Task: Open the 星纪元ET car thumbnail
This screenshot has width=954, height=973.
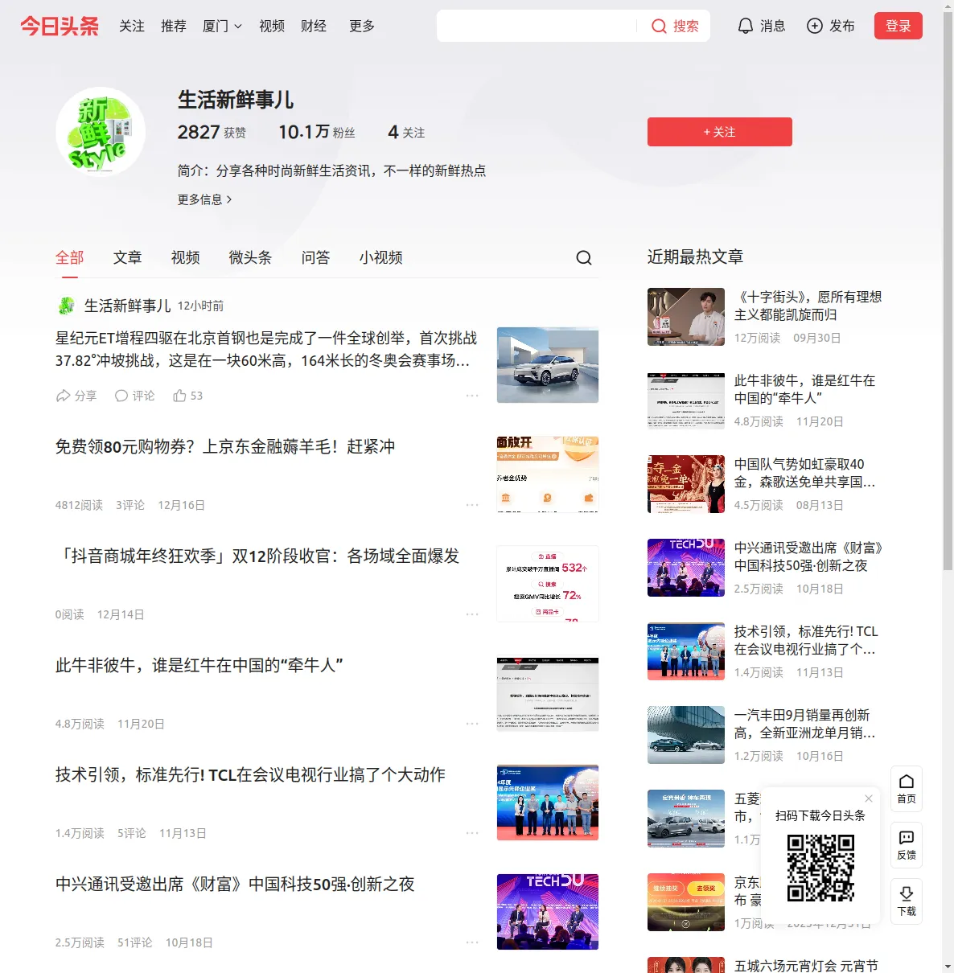Action: 548,365
